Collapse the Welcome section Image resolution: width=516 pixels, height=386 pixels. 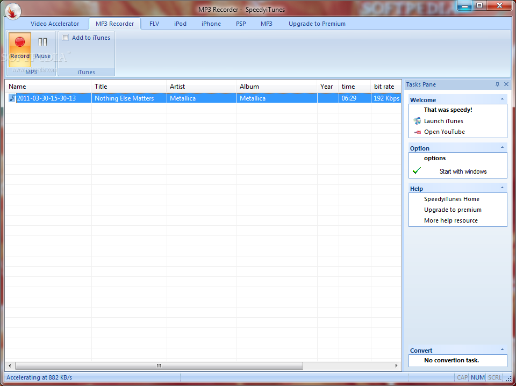click(x=502, y=99)
